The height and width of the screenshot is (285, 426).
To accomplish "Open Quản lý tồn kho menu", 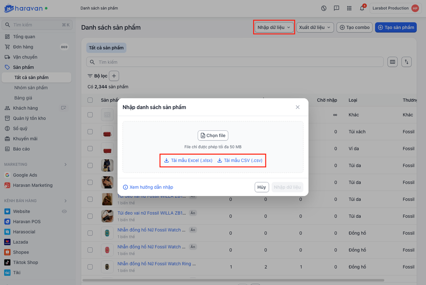I will [x=29, y=118].
